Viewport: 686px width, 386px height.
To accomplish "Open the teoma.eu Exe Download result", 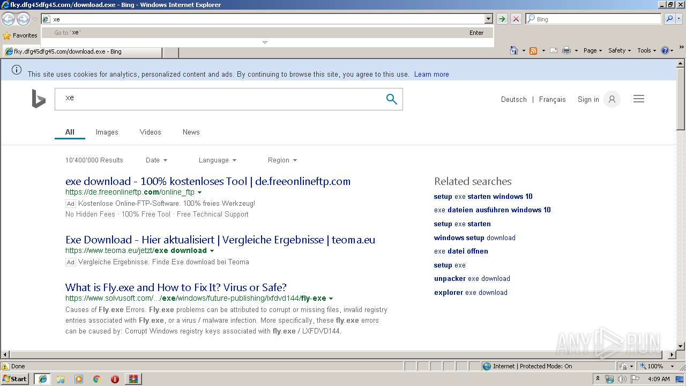I will (x=220, y=240).
